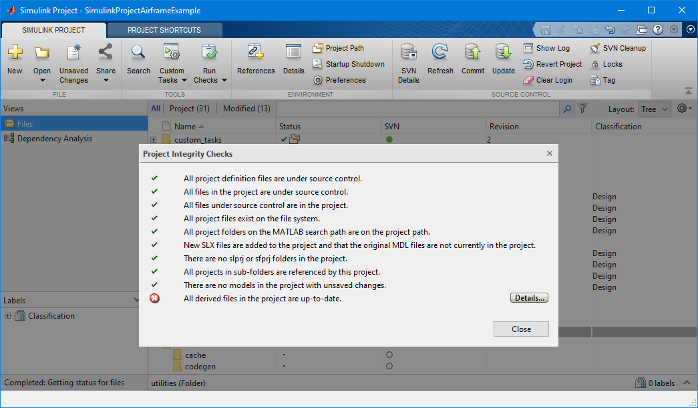Click the red failed check icon
Viewport: 698px width, 408px height.
(x=154, y=298)
